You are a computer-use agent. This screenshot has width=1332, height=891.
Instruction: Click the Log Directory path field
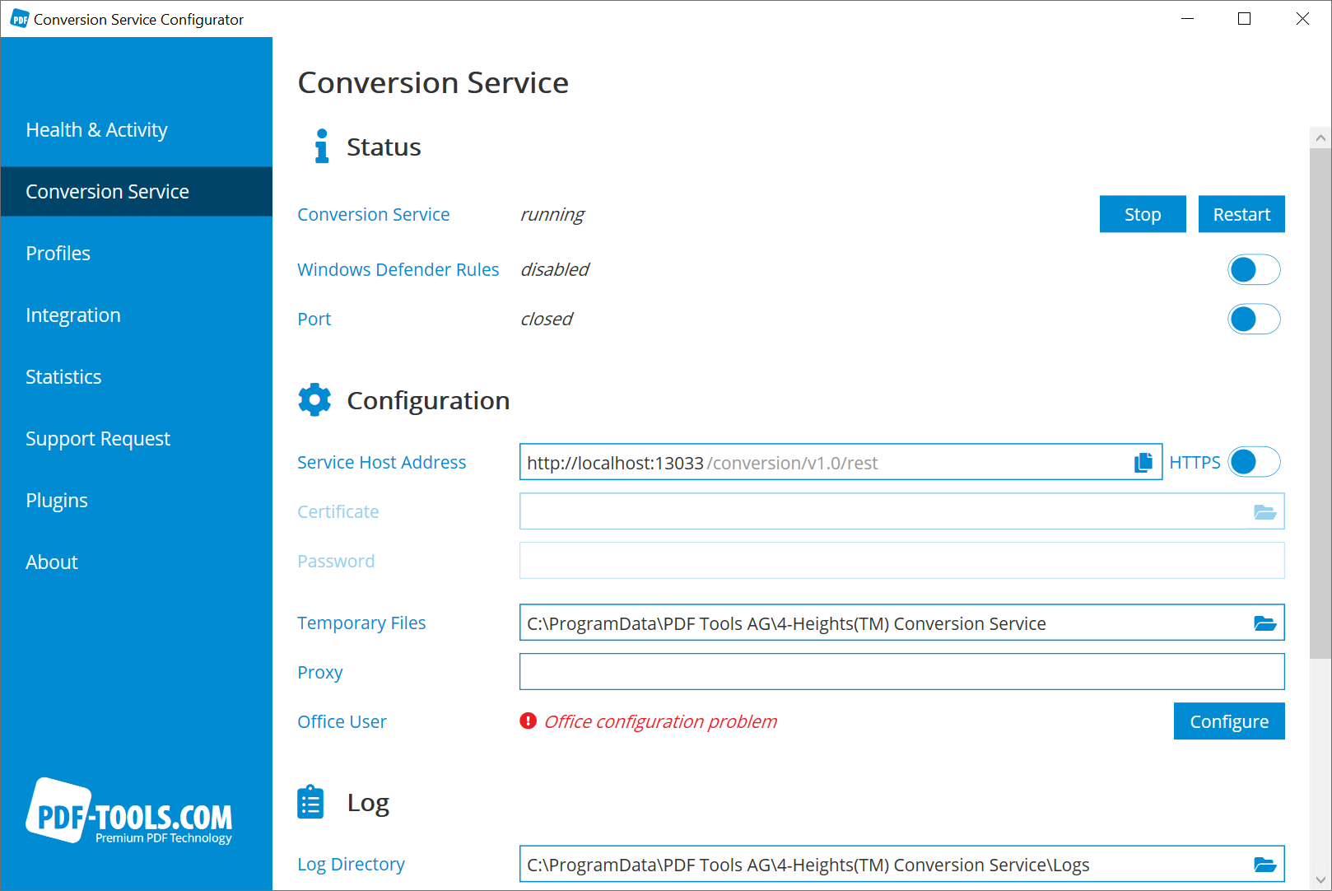(902, 864)
